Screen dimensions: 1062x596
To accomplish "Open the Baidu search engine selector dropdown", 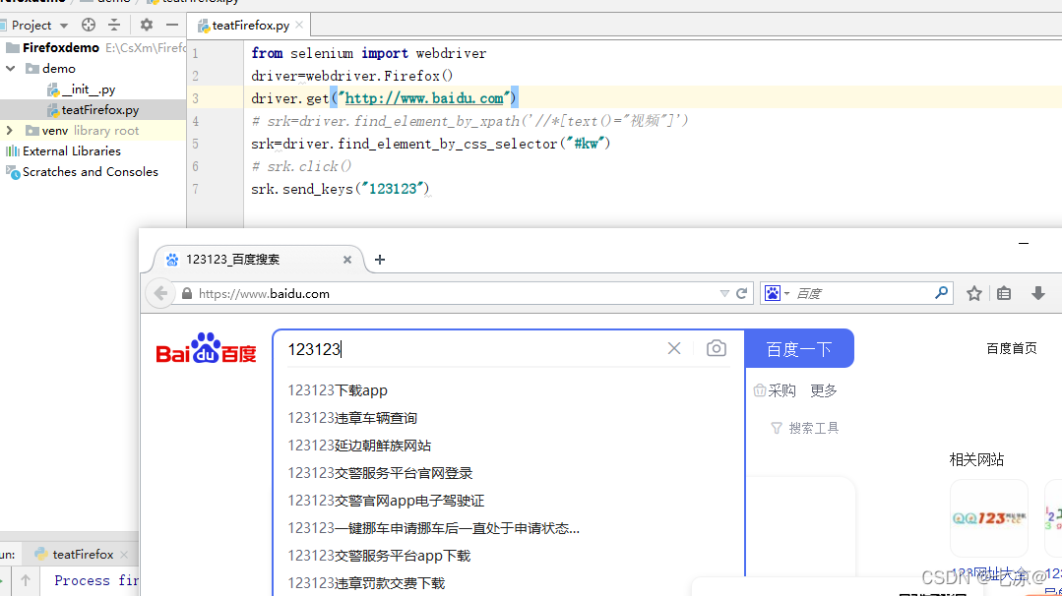I will click(x=777, y=294).
